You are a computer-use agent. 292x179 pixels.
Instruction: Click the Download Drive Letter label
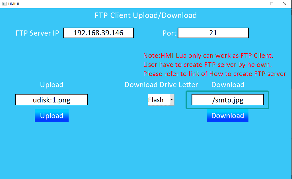(x=161, y=85)
